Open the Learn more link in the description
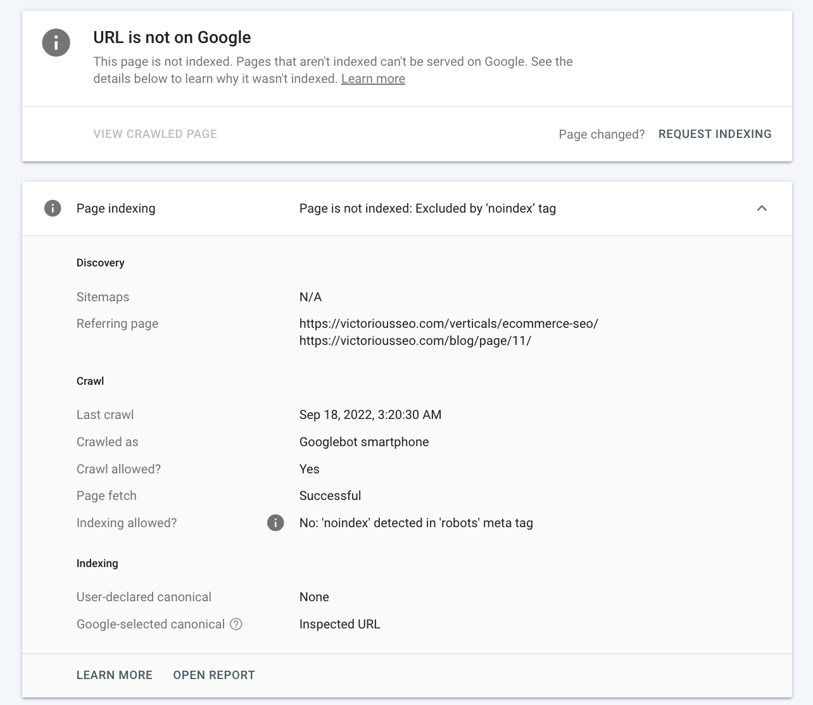This screenshot has height=705, width=813. [373, 78]
